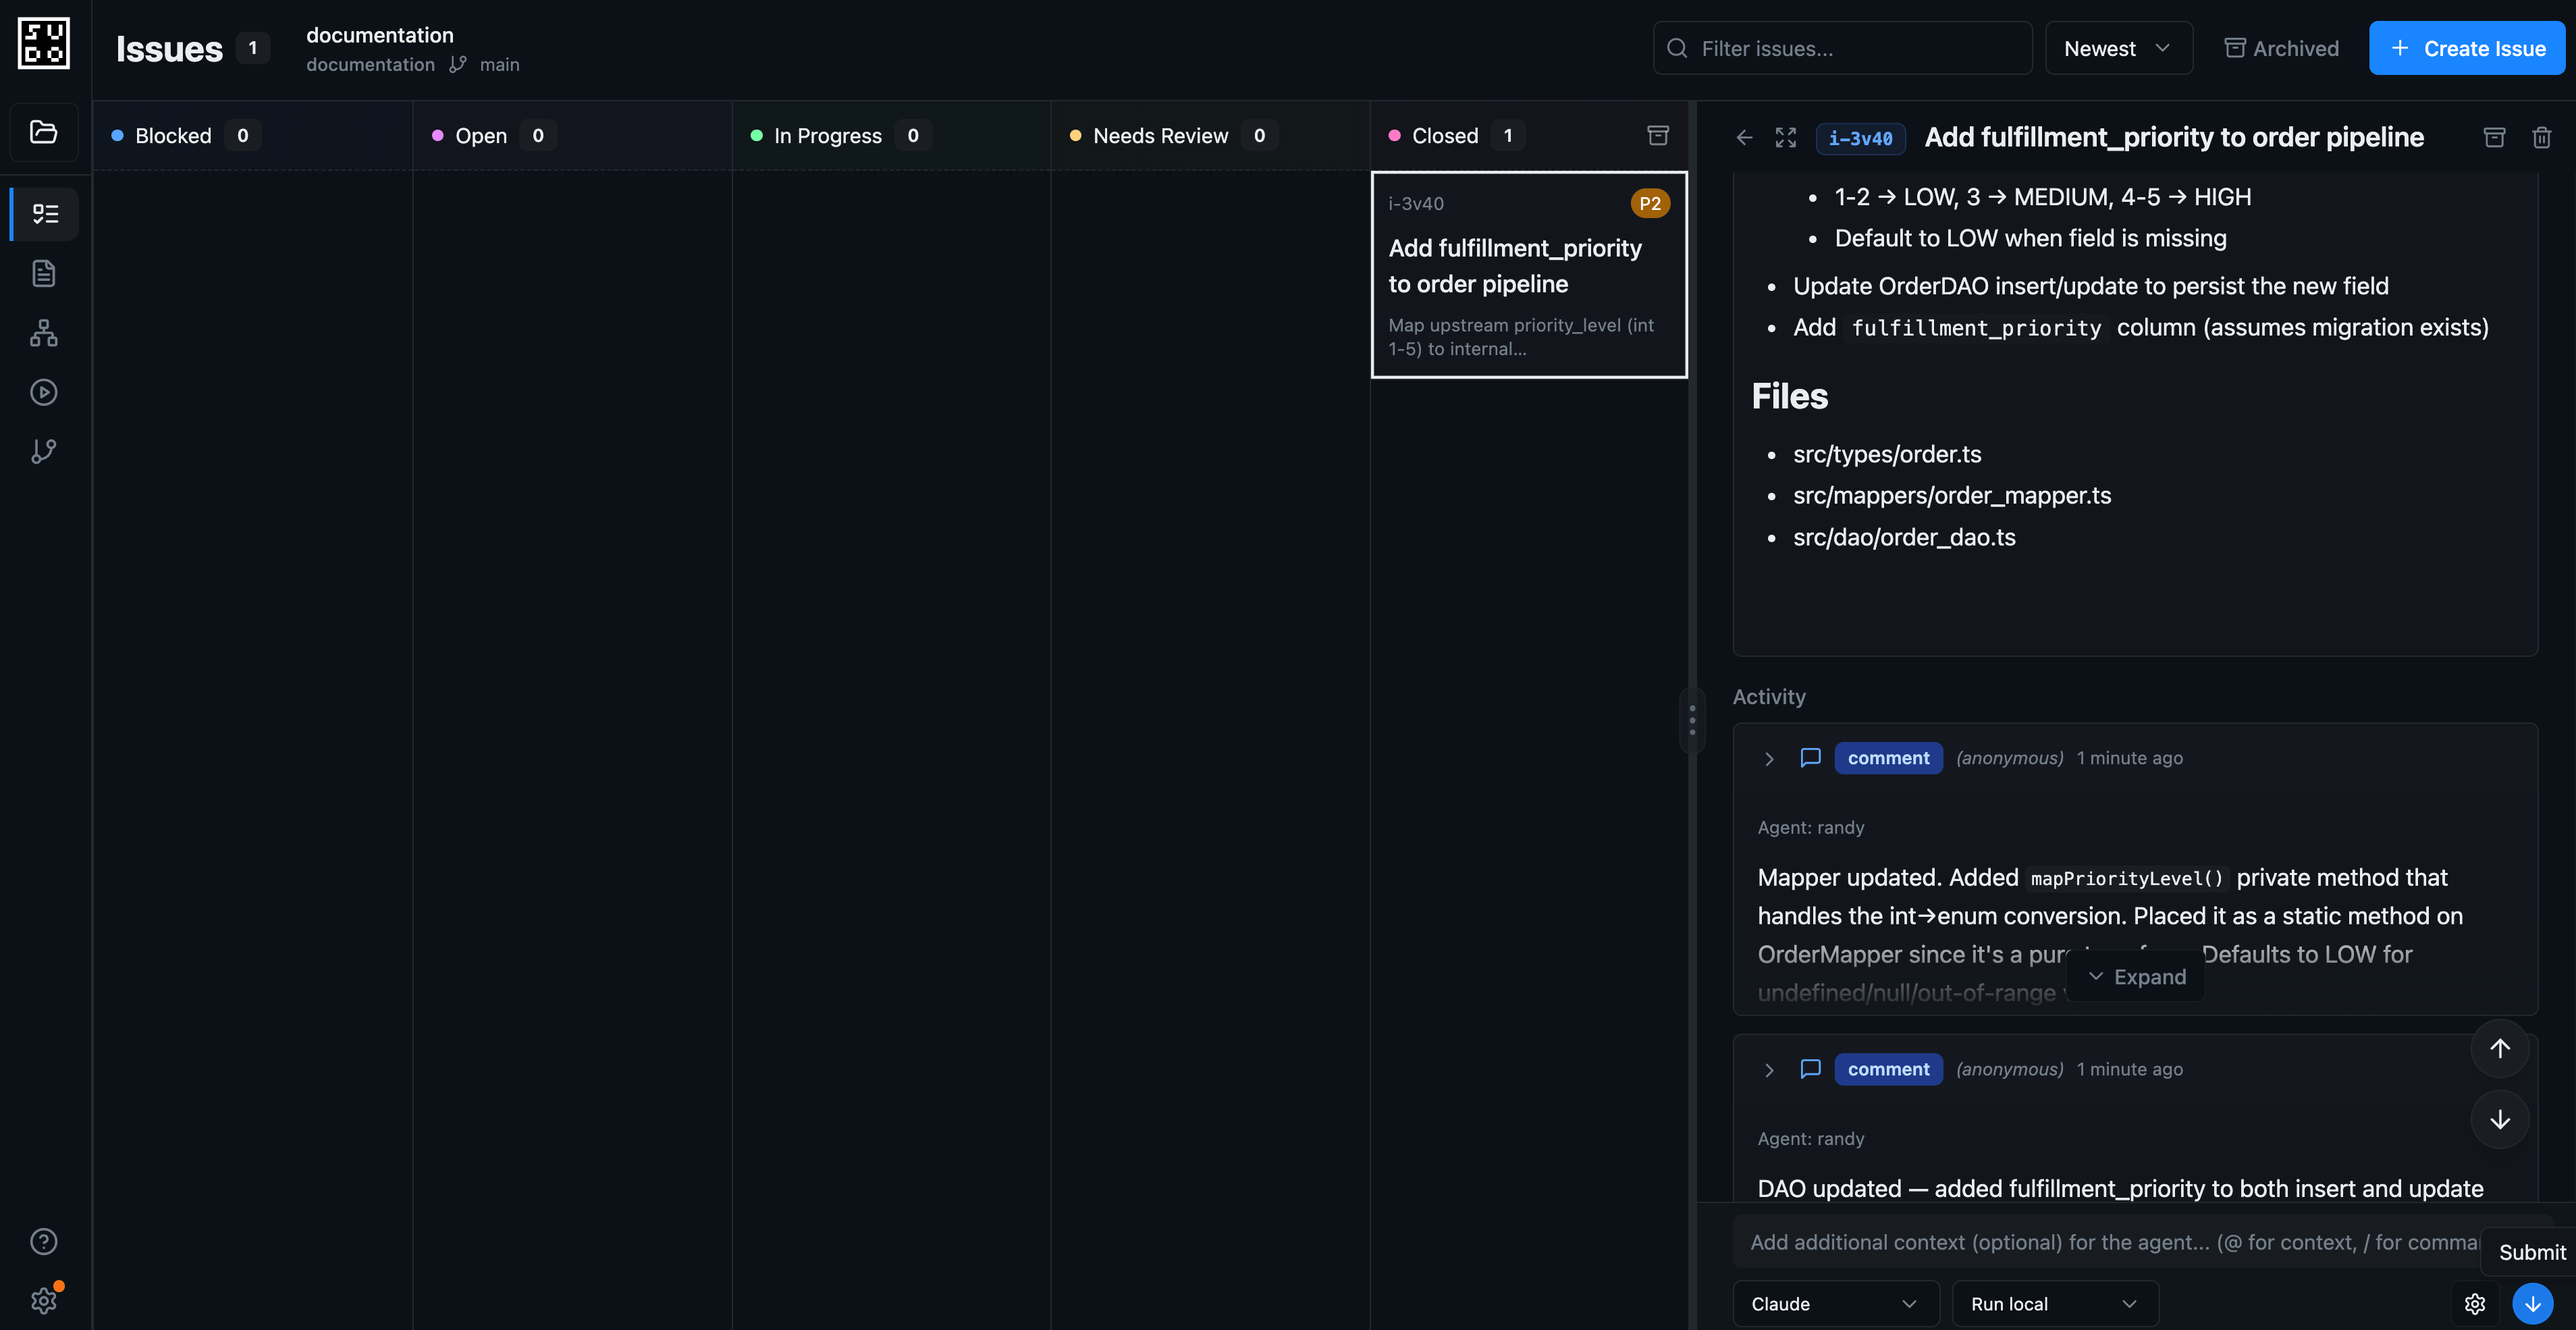Expand the truncated comment text
The width and height of the screenshot is (2576, 1330).
coord(2136,977)
